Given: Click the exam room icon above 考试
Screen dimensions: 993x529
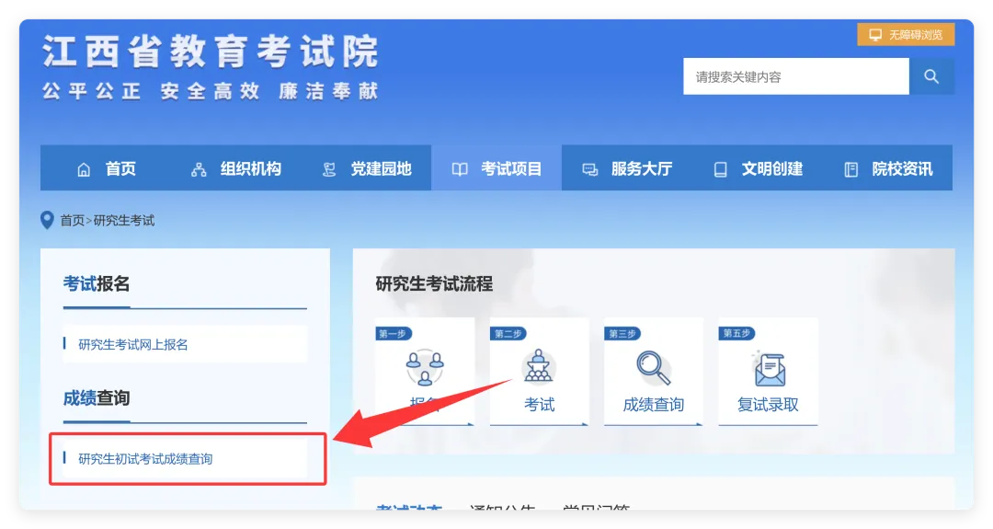Looking at the screenshot, I should pos(539,366).
